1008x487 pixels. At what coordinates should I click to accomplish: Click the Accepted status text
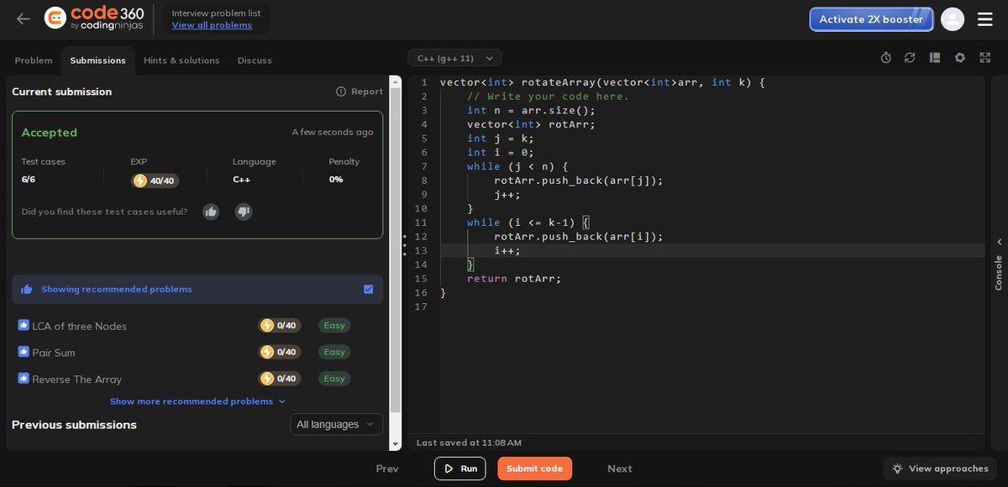[x=49, y=133]
